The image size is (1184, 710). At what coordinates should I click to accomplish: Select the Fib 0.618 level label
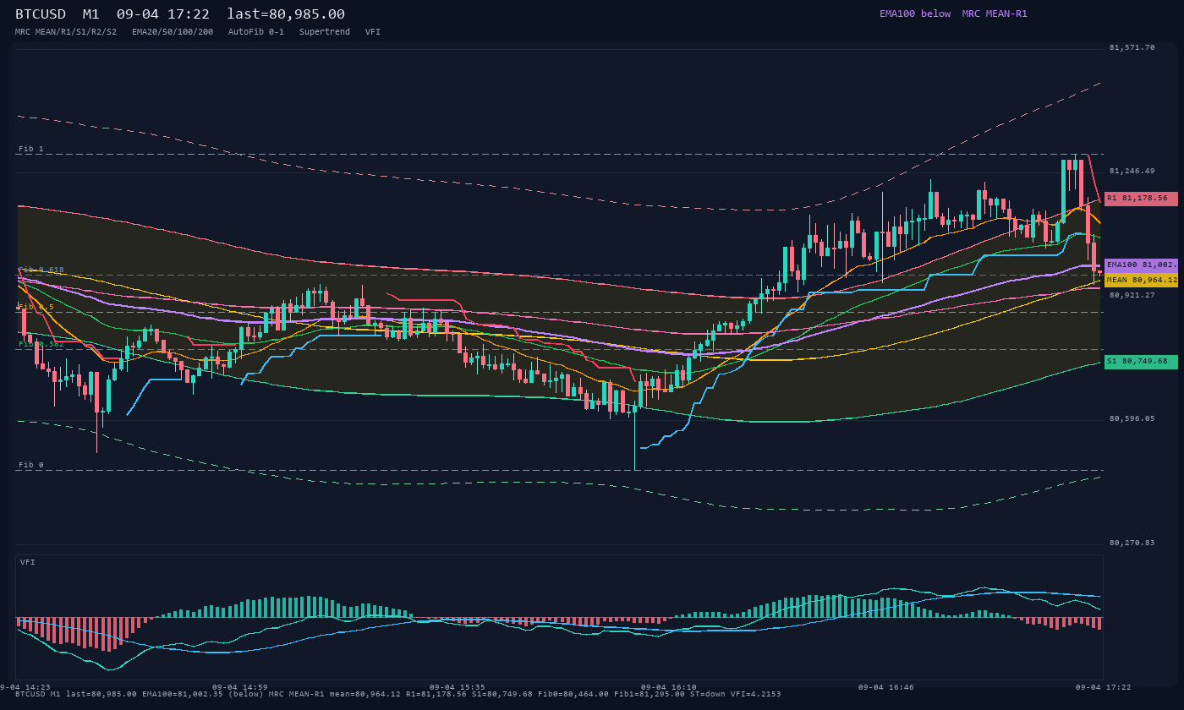pos(41,270)
